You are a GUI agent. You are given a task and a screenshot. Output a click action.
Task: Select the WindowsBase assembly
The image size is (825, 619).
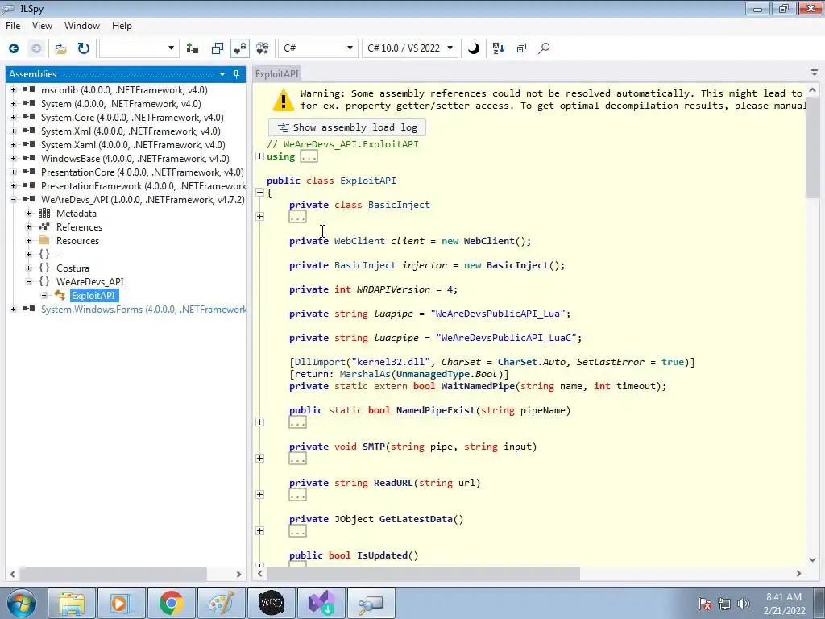(x=135, y=159)
